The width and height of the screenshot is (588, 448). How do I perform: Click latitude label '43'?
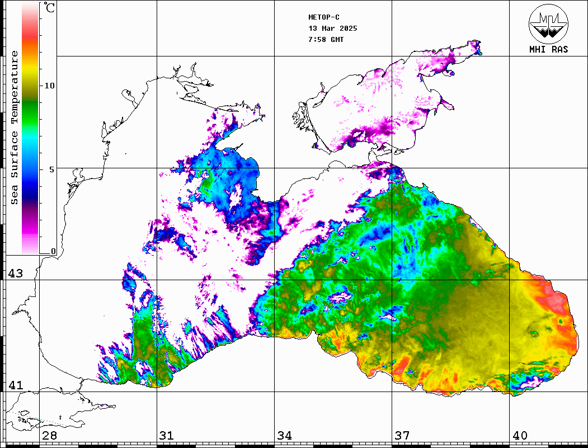click(16, 273)
